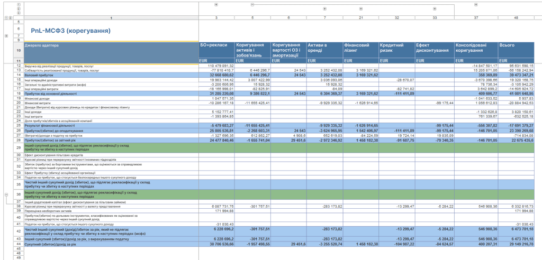
Task: Show row outline level 2
Action: click(x=10, y=17)
